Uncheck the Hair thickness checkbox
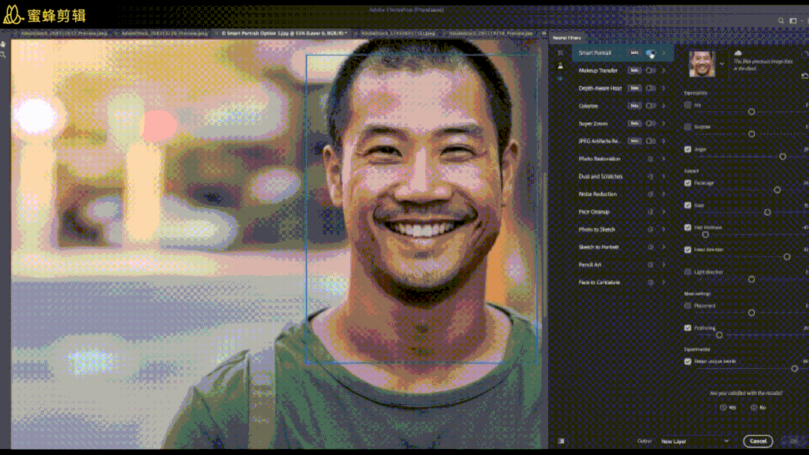Screen dimensions: 809x455 pyautogui.click(x=688, y=227)
